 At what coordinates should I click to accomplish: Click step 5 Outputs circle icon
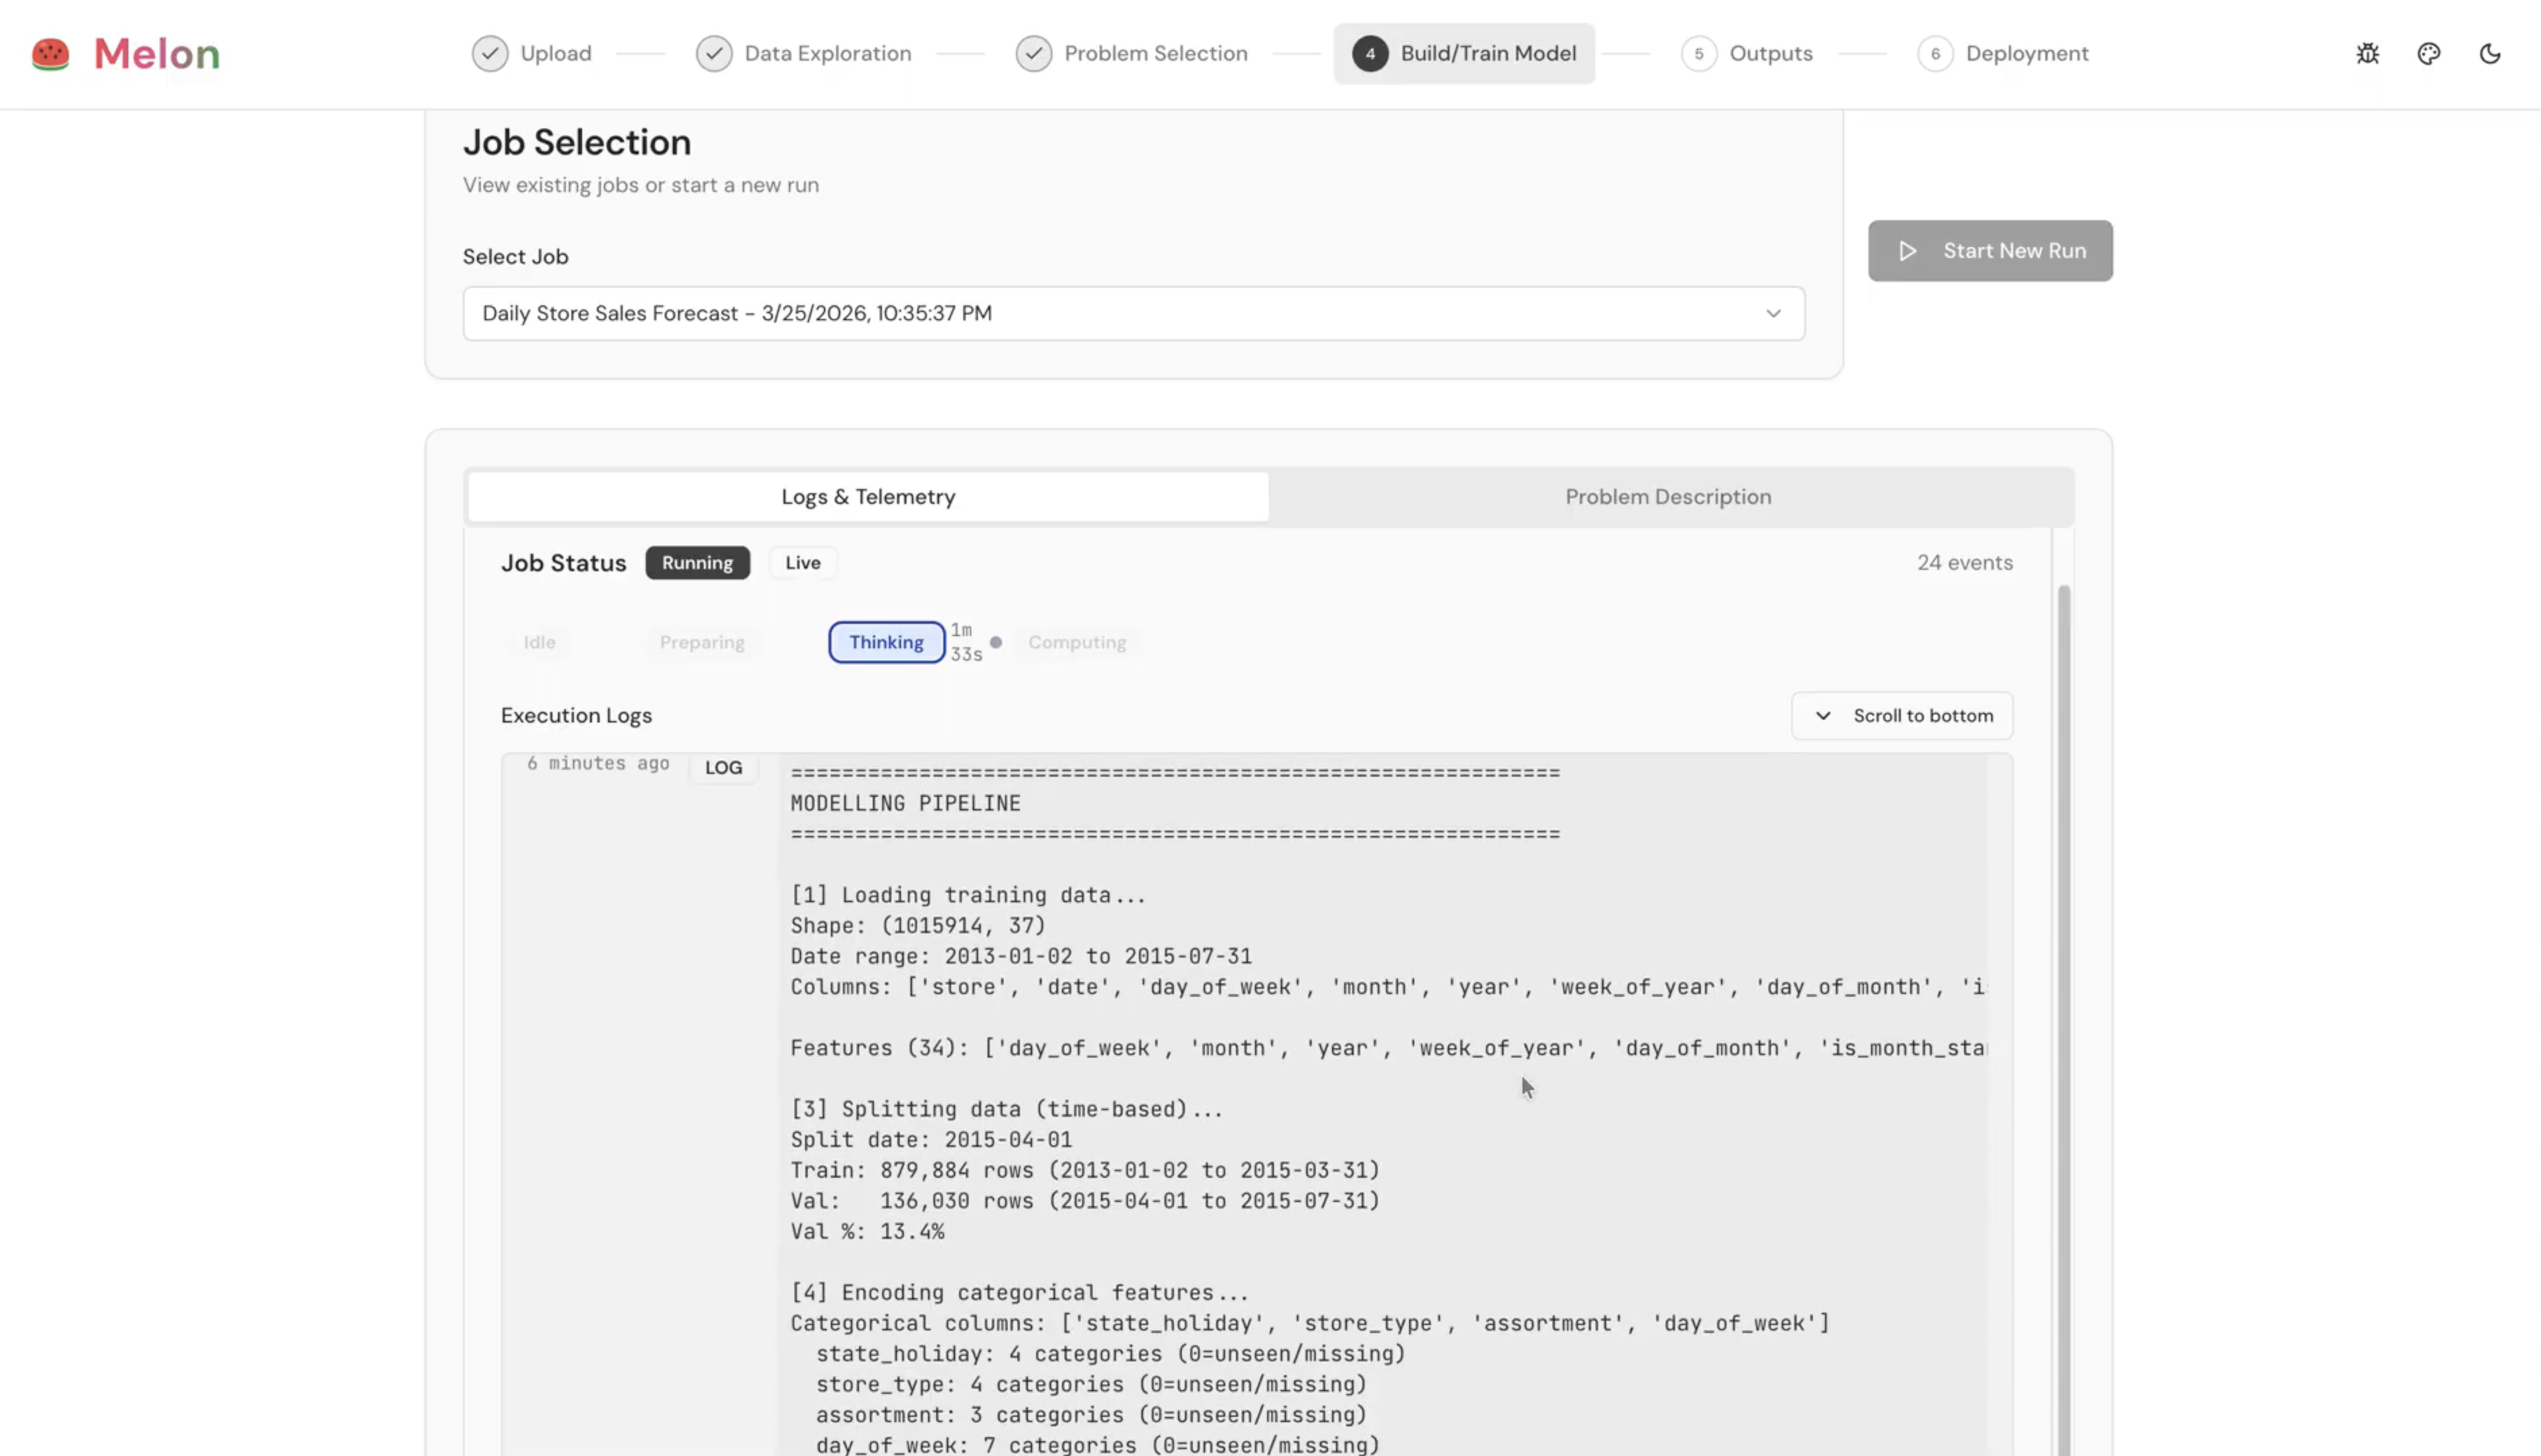[x=1698, y=54]
